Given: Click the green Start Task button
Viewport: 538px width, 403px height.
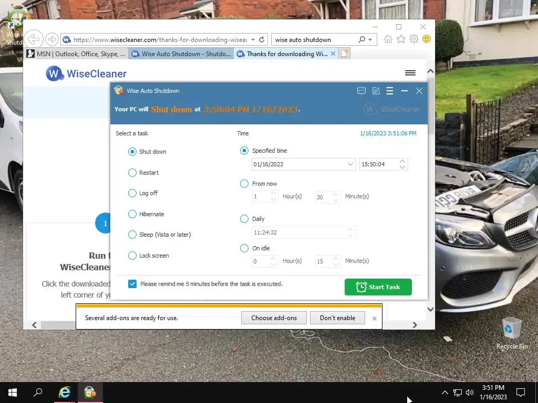Looking at the screenshot, I should pos(378,287).
